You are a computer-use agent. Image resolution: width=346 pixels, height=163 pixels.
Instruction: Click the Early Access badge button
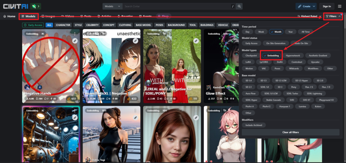[33, 25]
